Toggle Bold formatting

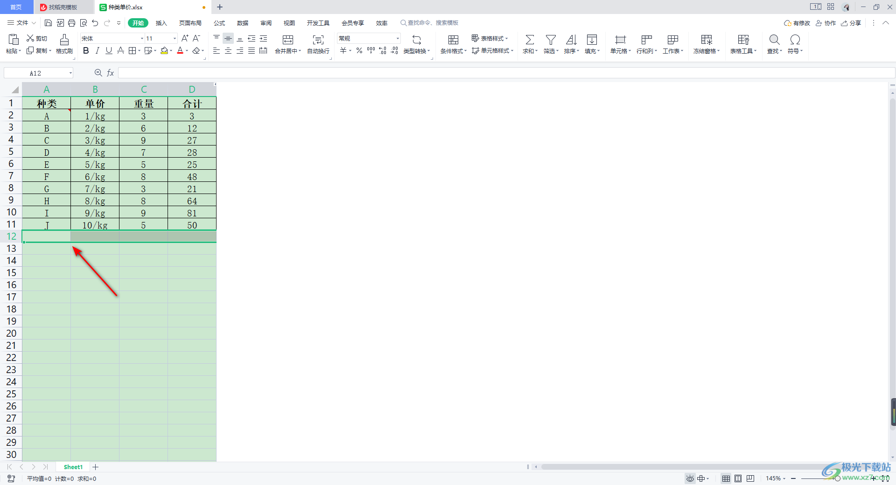tap(86, 50)
